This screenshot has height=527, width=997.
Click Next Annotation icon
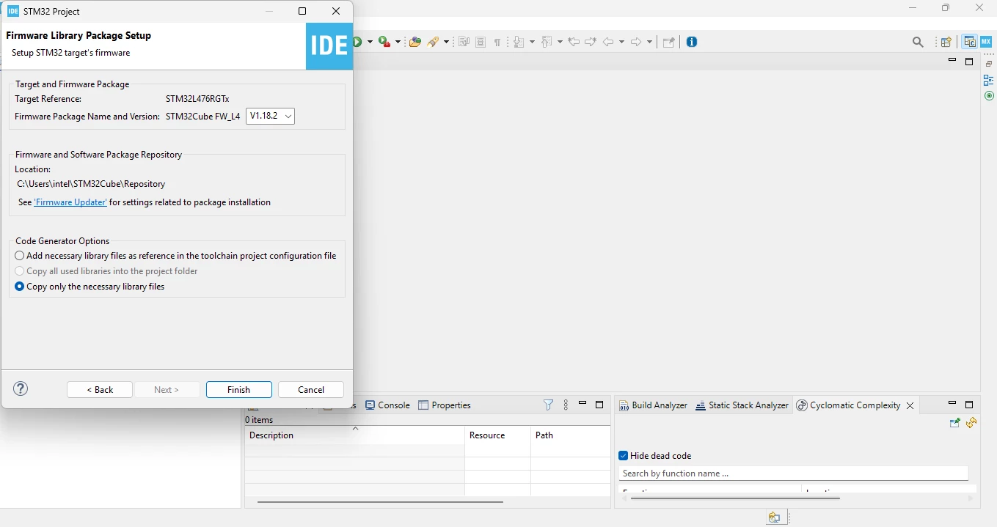(x=519, y=42)
